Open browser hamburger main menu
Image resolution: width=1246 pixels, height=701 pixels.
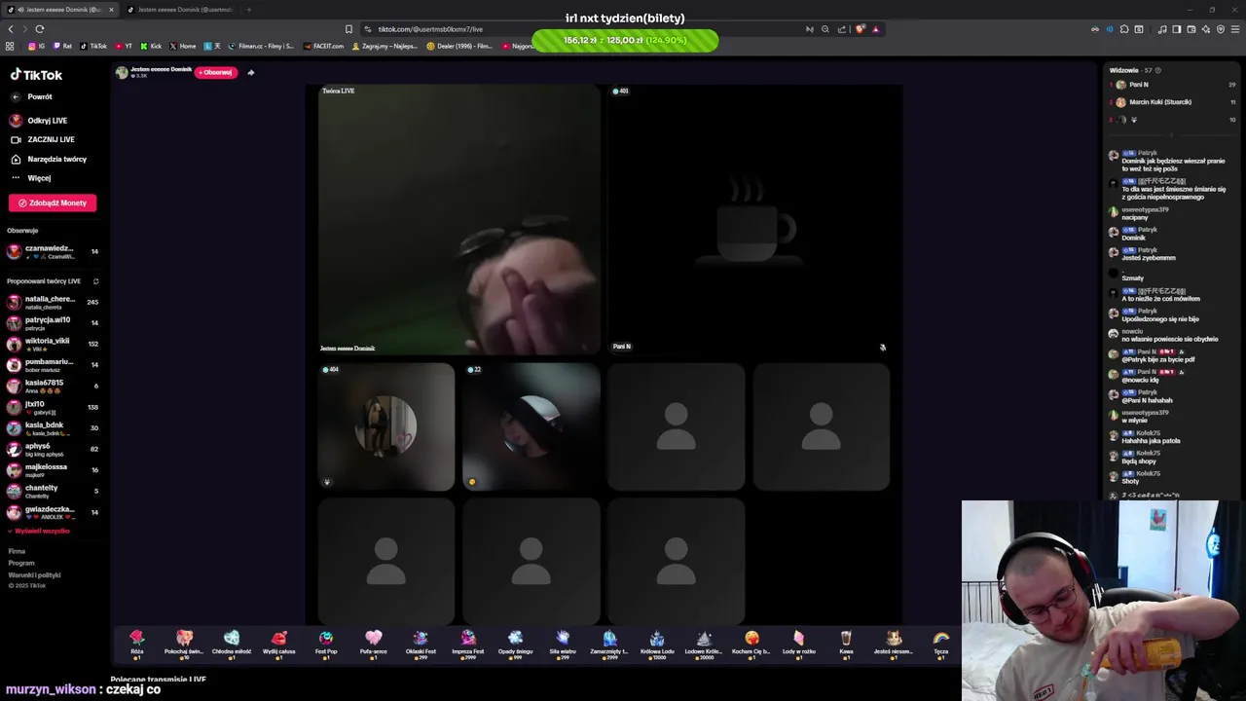click(x=1235, y=29)
